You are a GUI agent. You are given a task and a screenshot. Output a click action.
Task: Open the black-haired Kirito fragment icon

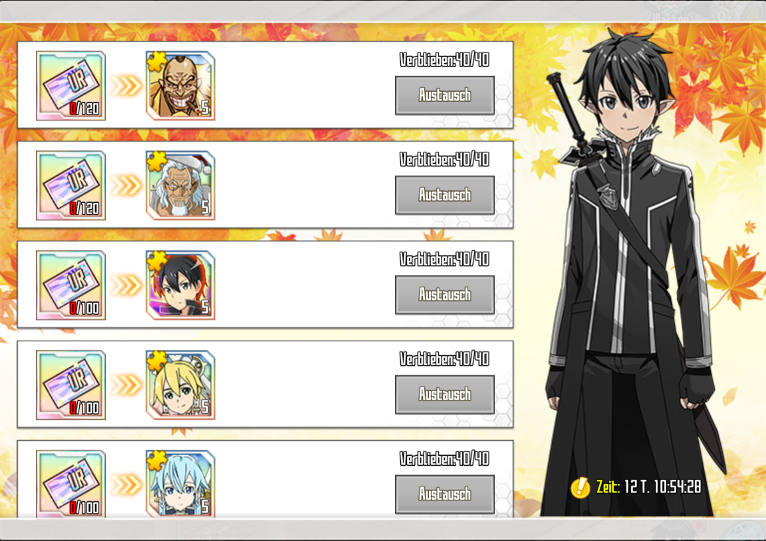point(180,285)
